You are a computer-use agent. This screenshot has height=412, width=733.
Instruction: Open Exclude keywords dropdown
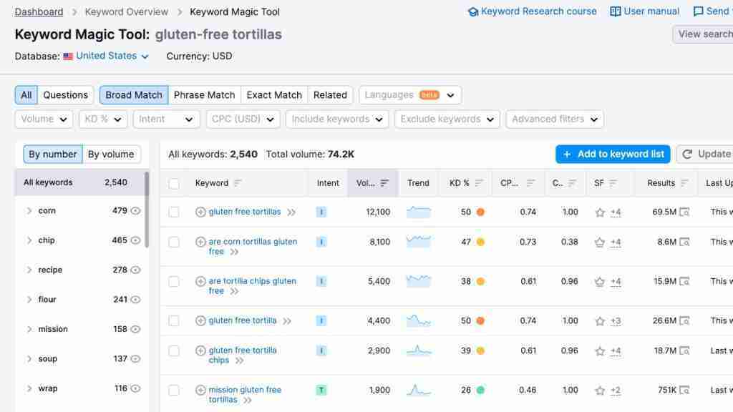(447, 119)
